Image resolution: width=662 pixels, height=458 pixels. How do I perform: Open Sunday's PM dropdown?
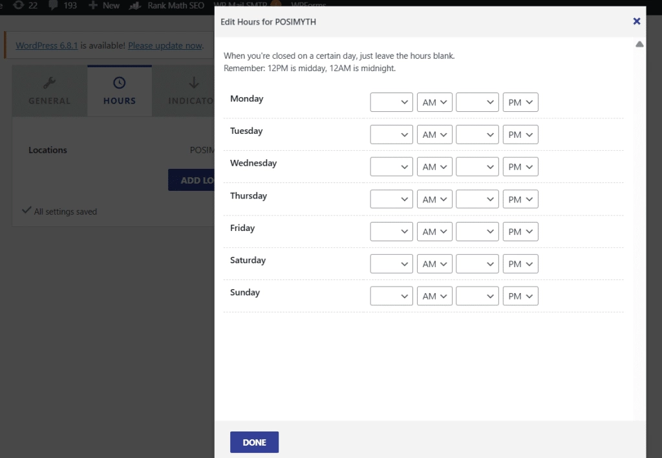tap(520, 296)
